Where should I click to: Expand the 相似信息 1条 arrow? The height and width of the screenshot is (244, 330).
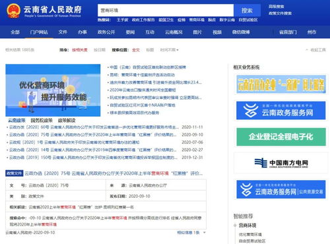tap(205, 233)
